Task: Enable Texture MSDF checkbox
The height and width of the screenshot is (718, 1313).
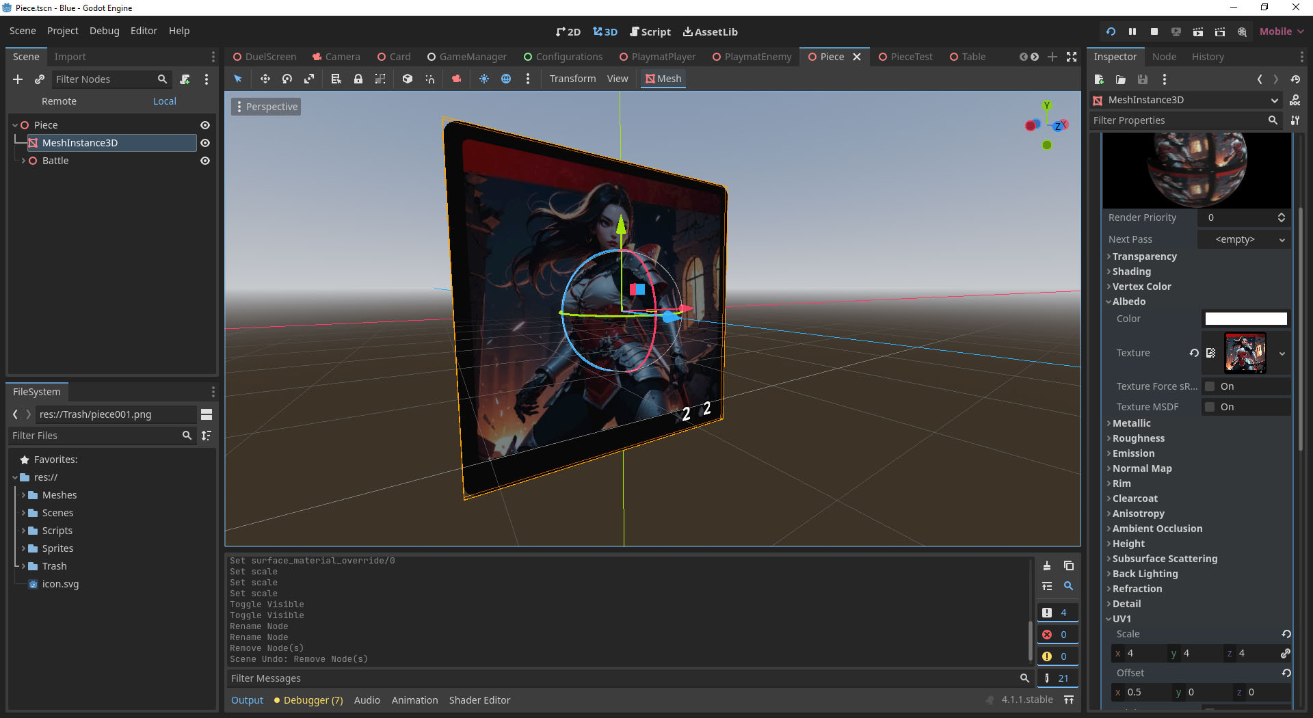Action: pos(1210,407)
